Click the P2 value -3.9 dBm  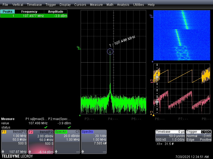pyautogui.click(x=64, y=123)
